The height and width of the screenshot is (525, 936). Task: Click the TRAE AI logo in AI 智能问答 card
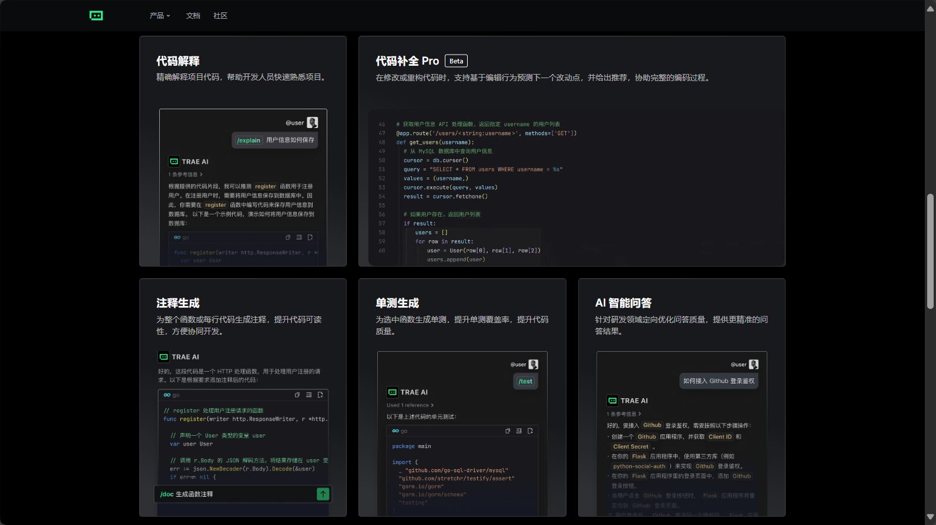612,401
